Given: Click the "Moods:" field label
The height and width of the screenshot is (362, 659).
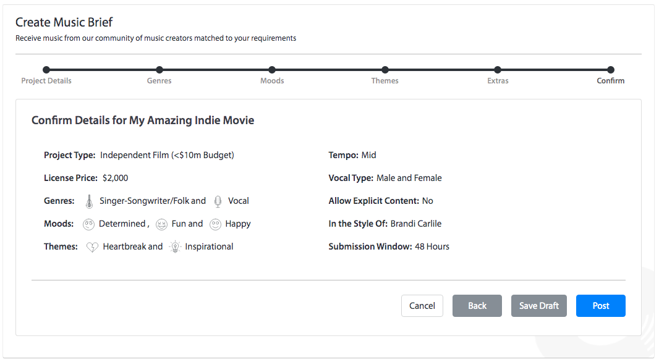Looking at the screenshot, I should [59, 224].
